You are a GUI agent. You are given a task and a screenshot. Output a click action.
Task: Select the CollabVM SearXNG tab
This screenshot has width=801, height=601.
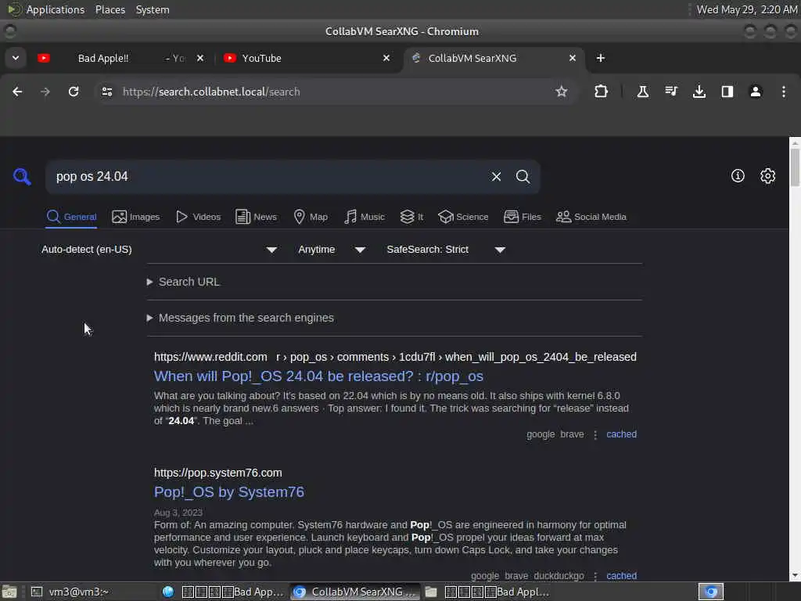coord(494,58)
